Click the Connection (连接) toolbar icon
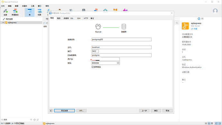This screenshot has height=125, width=222. (x=5, y=12)
